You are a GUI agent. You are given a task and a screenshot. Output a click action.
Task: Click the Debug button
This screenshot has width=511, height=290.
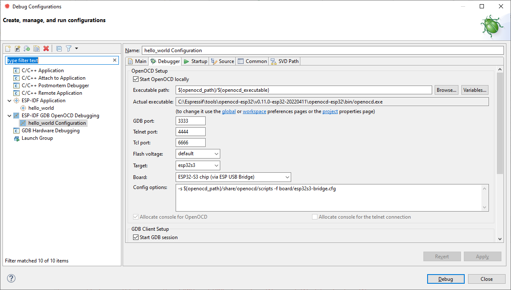point(446,279)
